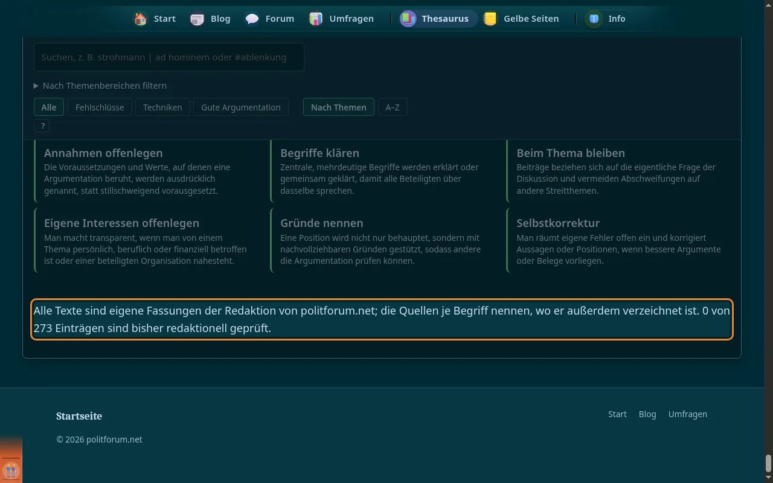
Task: Focus the thesaurus search field
Action: 169,57
